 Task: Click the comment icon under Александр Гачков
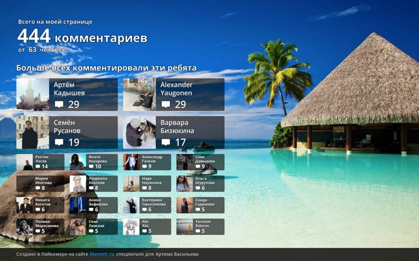click(145, 167)
